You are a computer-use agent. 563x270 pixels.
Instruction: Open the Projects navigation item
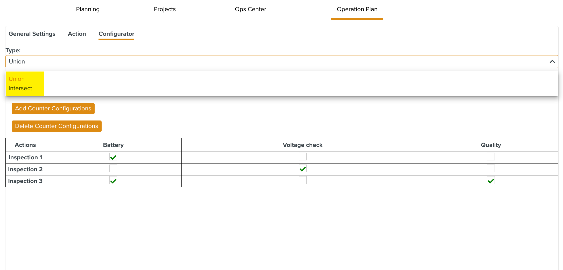click(x=165, y=9)
